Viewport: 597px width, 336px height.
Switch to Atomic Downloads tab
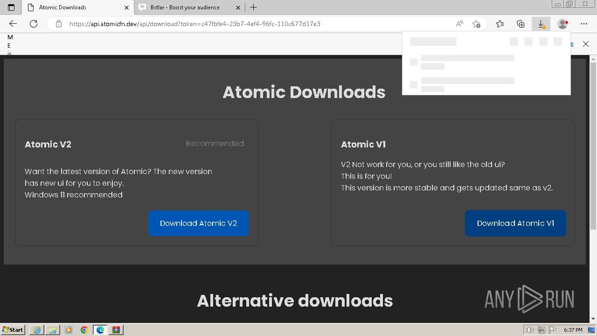click(x=78, y=7)
